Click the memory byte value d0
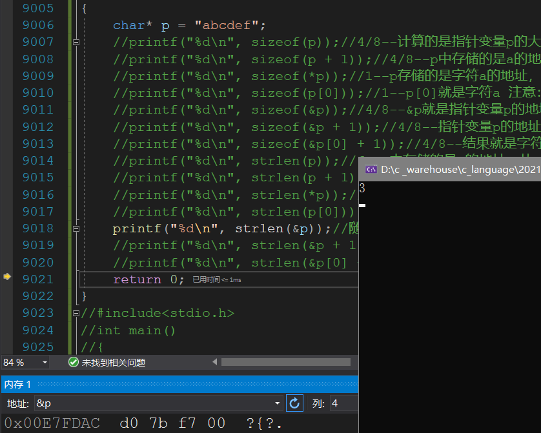The width and height of the screenshot is (541, 433). tap(128, 423)
